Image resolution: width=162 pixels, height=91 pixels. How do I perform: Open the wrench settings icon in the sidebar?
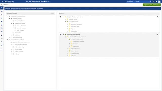click(x=2, y=15)
